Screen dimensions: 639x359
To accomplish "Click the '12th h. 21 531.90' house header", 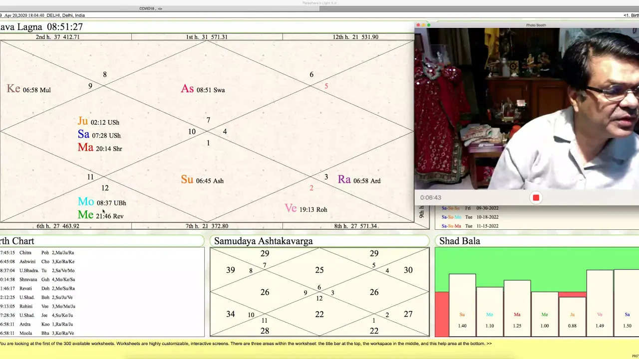I will tap(355, 37).
